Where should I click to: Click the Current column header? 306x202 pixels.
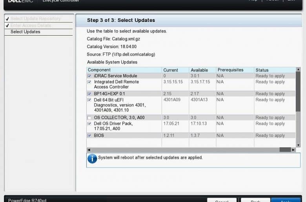[175, 70]
